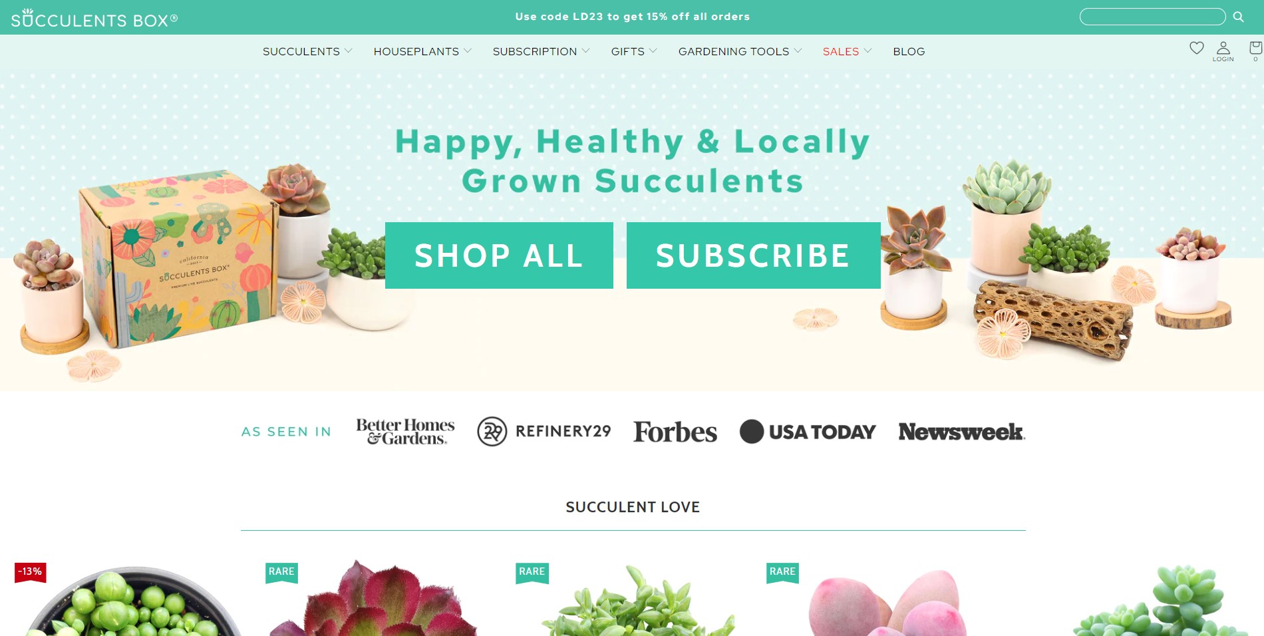
Task: Open the shopping cart icon
Action: [x=1255, y=51]
